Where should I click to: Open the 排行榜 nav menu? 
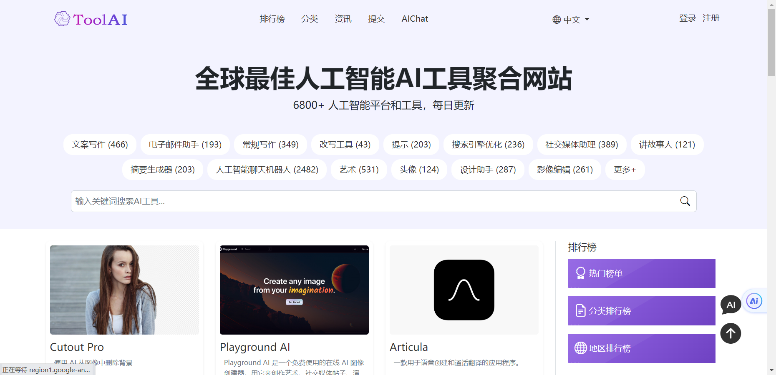[x=272, y=19]
